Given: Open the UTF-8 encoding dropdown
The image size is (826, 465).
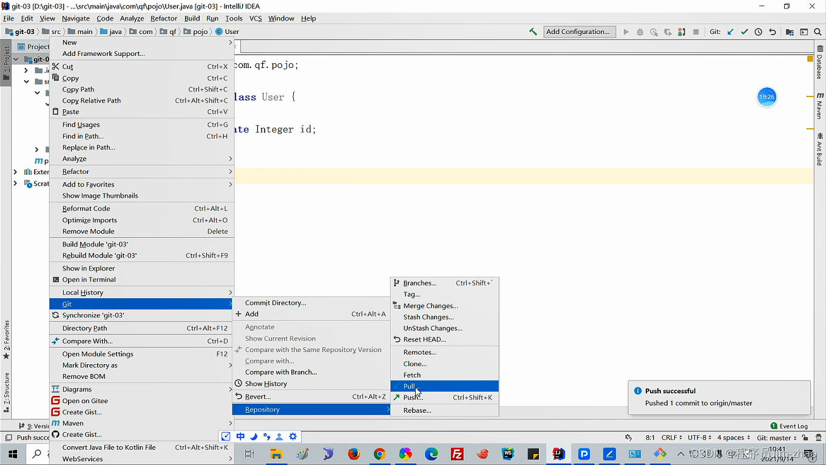Looking at the screenshot, I should 700,438.
